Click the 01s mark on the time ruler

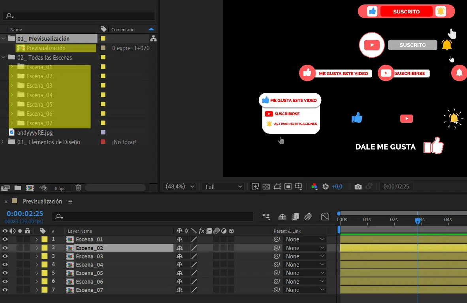click(367, 220)
